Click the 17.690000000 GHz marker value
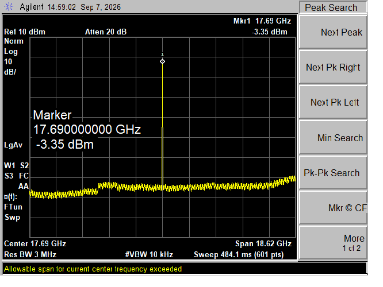Viewport: 383px width, 287px height. (x=87, y=130)
